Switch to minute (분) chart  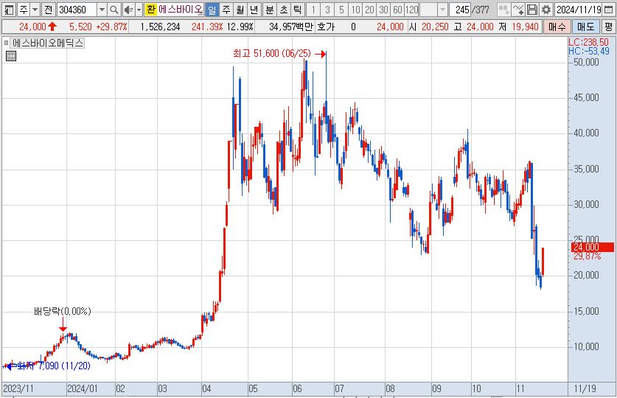[270, 10]
